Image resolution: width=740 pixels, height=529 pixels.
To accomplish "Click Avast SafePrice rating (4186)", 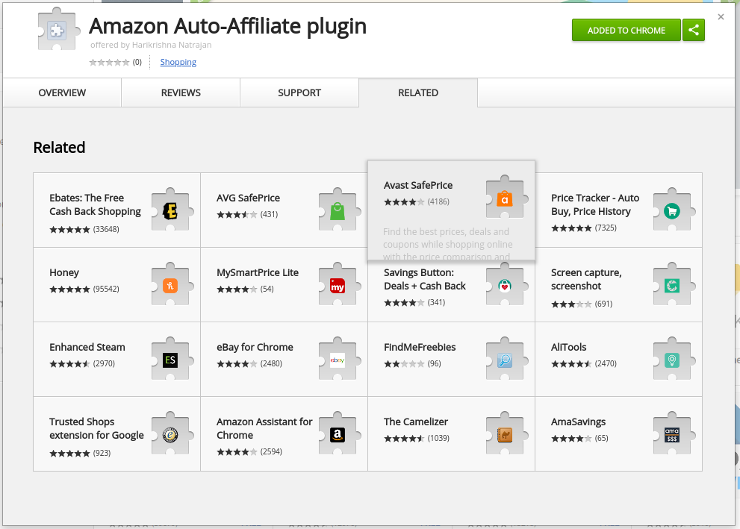I will pos(417,201).
